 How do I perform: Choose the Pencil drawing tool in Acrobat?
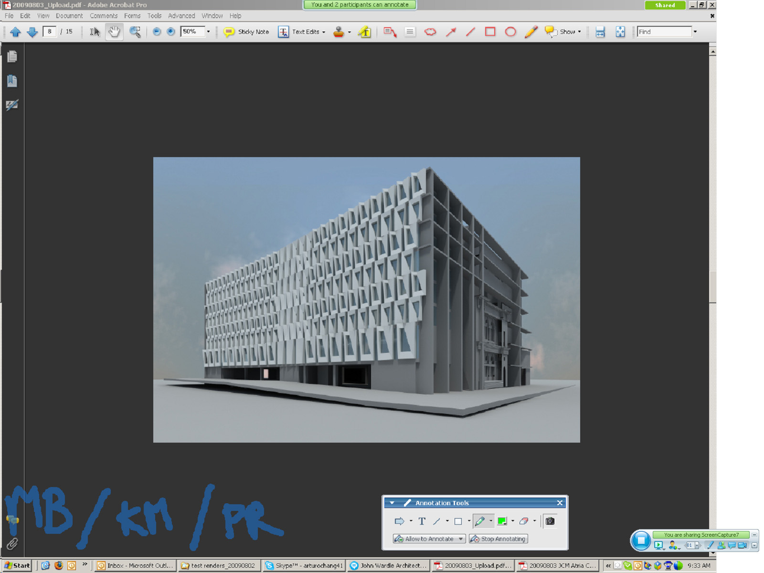[531, 32]
